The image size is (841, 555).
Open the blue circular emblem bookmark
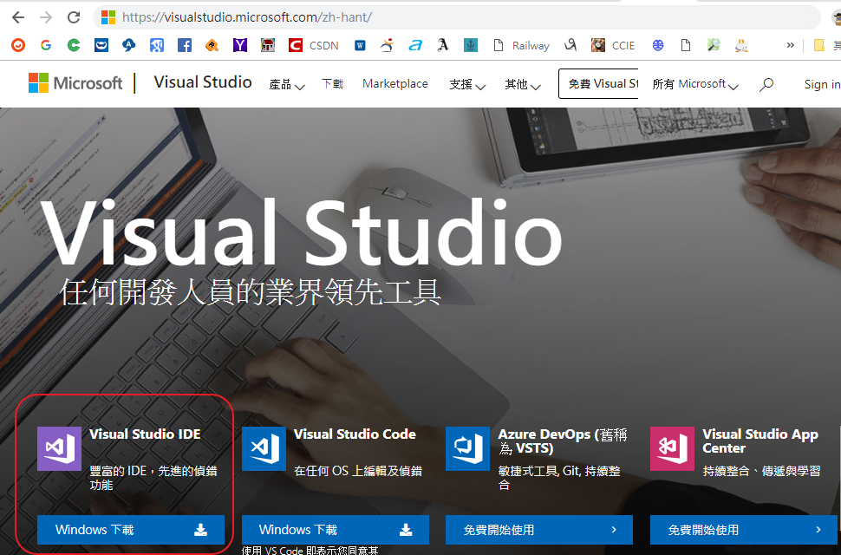[658, 46]
